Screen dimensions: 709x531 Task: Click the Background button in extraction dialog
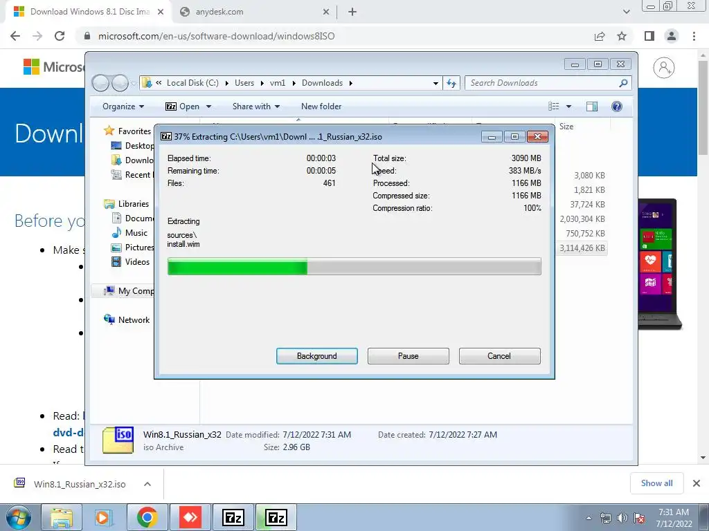point(316,356)
